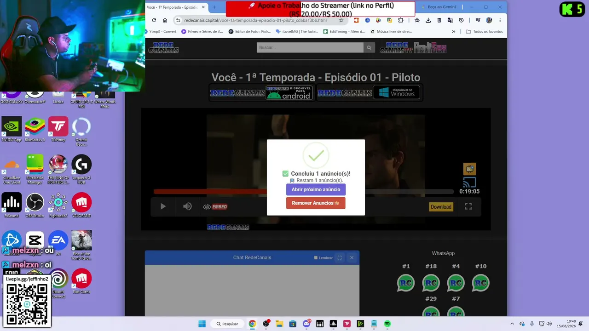Viewport: 589px width, 331px height.
Task: Select the Fightcade2 desktop icon
Action: coord(58,205)
